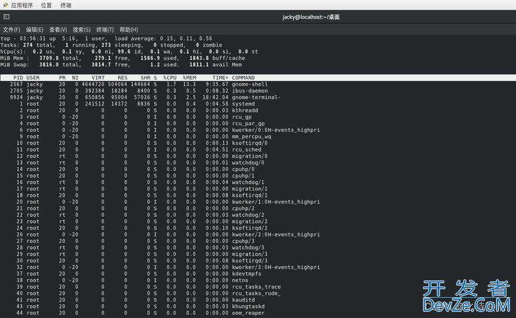The height and width of the screenshot is (318, 516).
Task: Click the kthreadd process row
Action: 245,110
